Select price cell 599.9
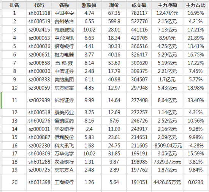This screenshot has height=192, width=209. [x=114, y=21]
